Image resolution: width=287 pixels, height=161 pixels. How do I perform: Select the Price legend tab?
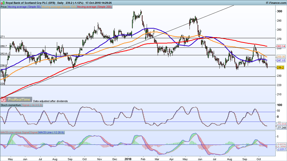coord(3,6)
